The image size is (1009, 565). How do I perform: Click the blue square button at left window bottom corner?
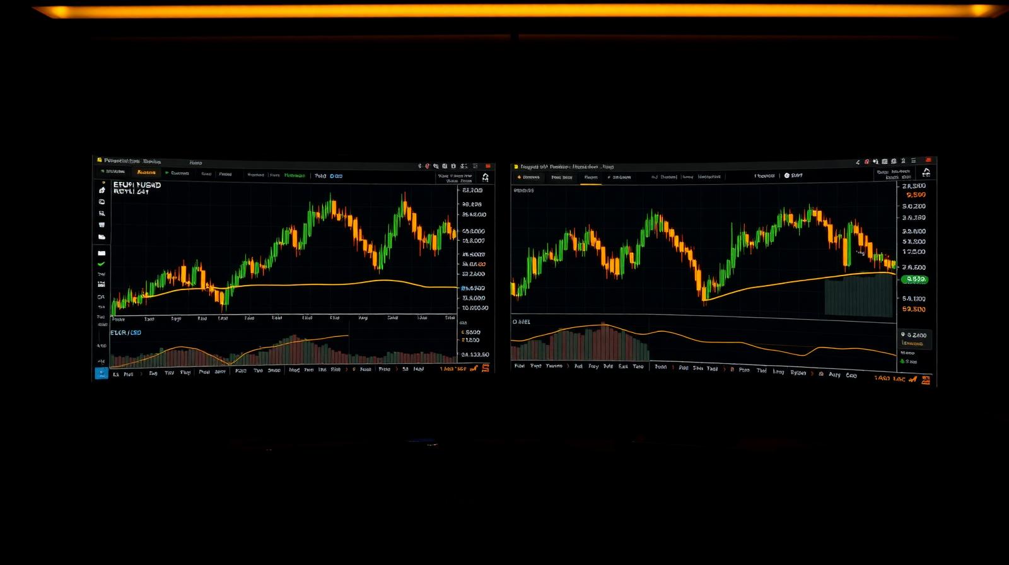101,373
